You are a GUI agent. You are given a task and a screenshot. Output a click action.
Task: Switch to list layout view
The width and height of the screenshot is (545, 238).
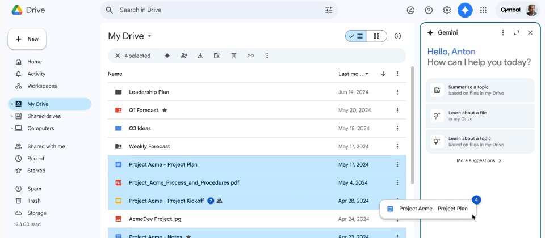coord(356,36)
